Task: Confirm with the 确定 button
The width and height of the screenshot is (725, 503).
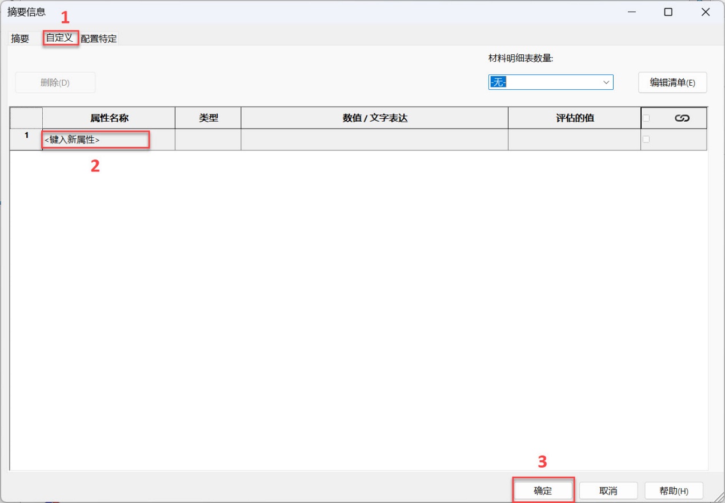Action: pos(543,490)
